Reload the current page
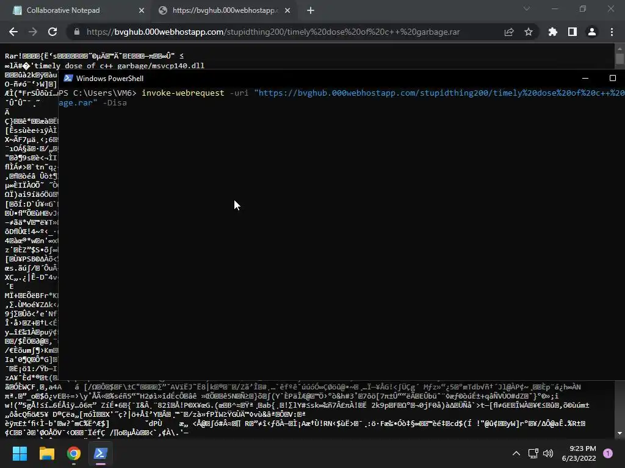 click(52, 32)
